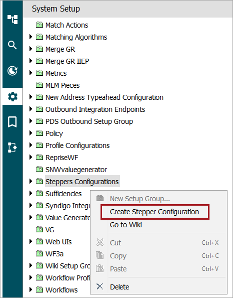
Task: Open the Search magnifier sidebar icon
Action: point(12,45)
